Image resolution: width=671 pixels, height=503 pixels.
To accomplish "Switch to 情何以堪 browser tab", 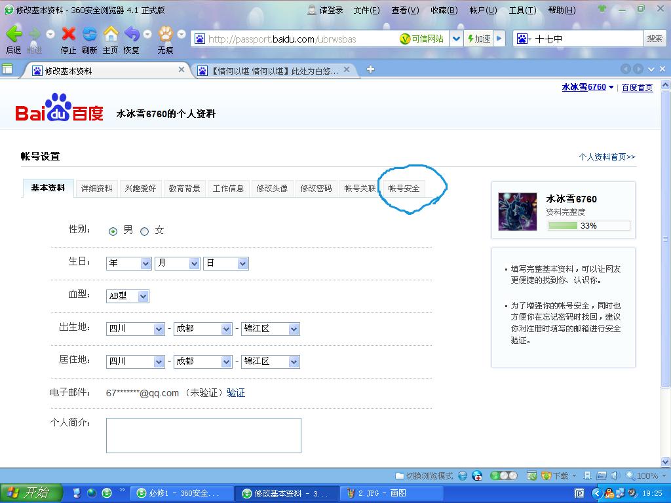I will [x=274, y=71].
